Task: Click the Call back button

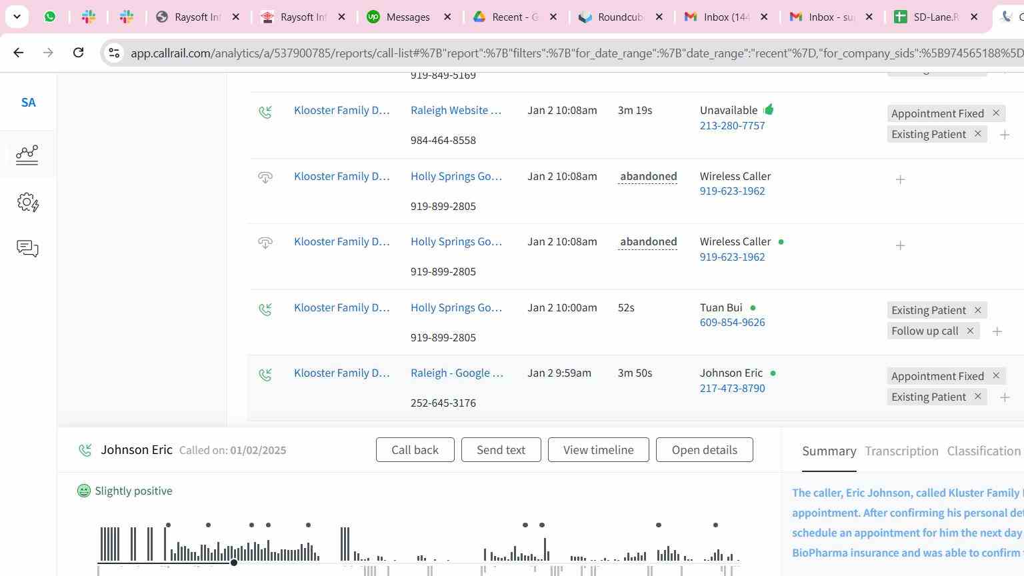Action: point(415,450)
